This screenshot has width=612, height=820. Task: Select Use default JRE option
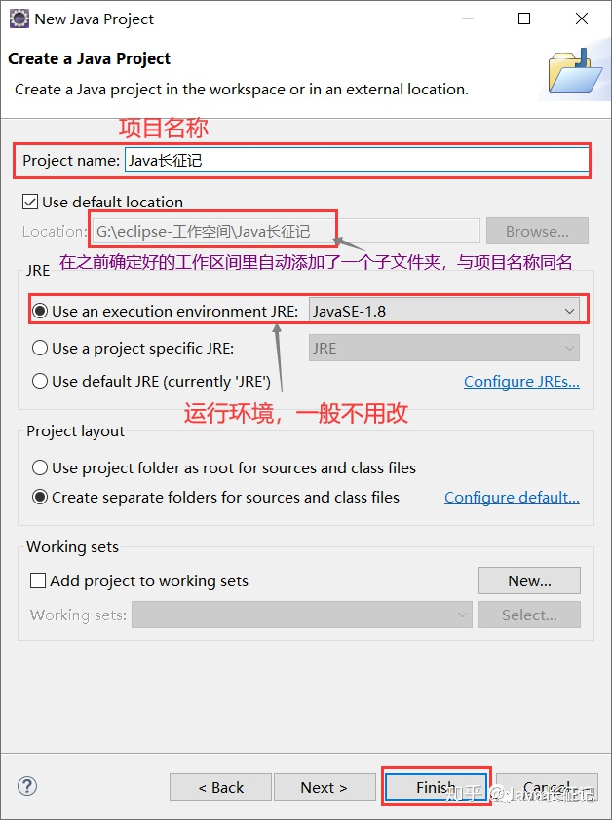[x=40, y=381]
